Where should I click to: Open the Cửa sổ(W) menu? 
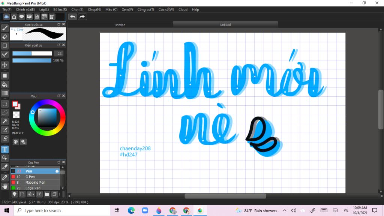166,9
